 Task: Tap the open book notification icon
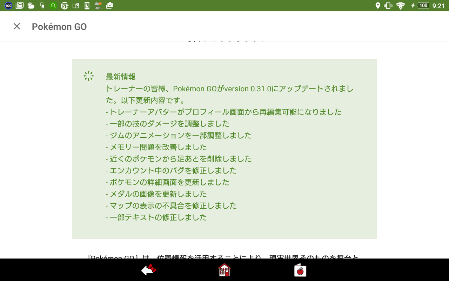pos(76,6)
